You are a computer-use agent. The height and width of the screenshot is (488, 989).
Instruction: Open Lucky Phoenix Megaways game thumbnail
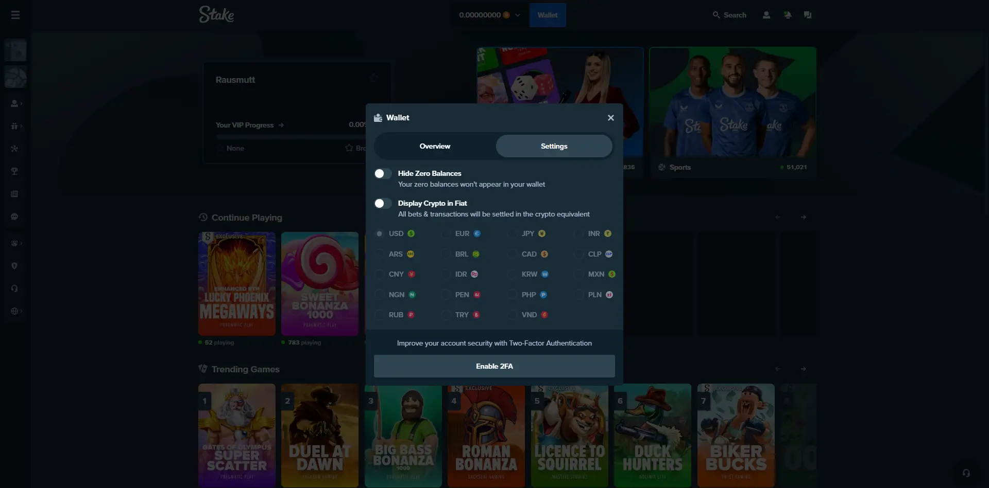(237, 284)
